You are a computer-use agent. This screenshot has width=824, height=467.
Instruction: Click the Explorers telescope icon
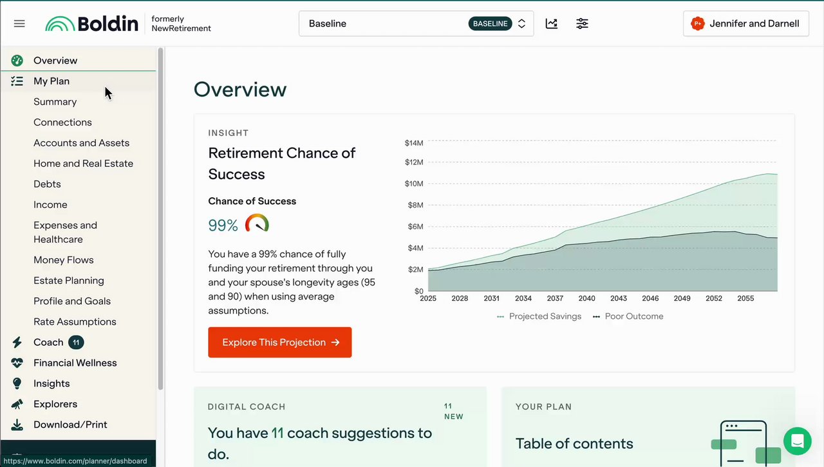click(x=17, y=404)
